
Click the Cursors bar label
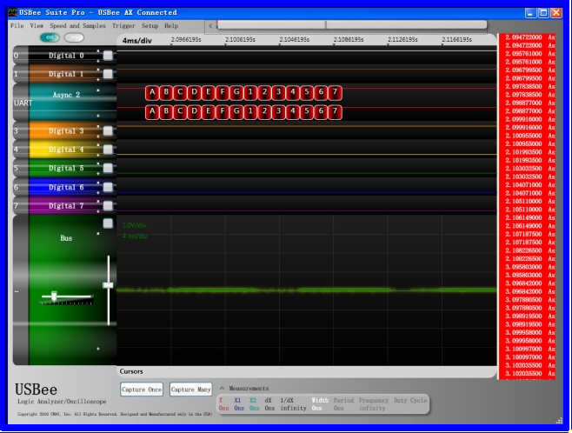131,371
